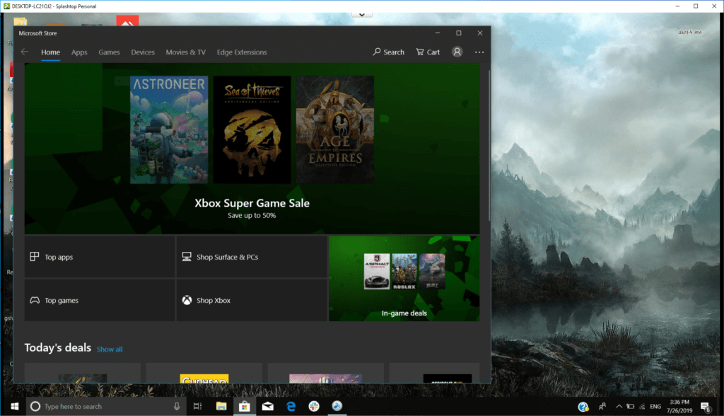This screenshot has height=416, width=724.
Task: Click Show all next to Today's deals
Action: point(110,349)
